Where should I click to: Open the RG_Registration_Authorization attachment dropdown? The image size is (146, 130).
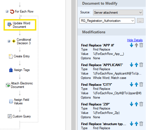tap(107, 20)
